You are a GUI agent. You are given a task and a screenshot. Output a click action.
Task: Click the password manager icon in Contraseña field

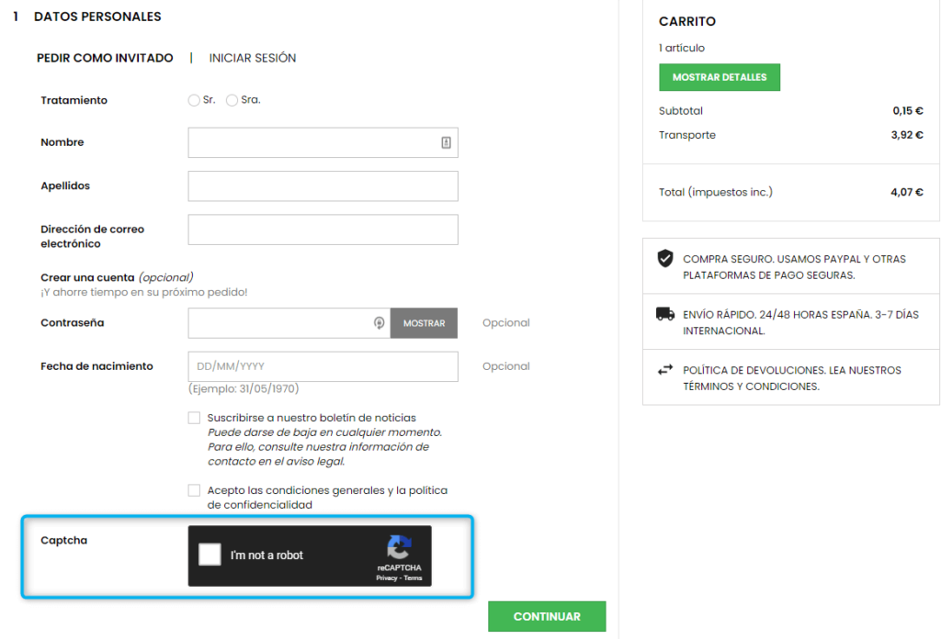pos(379,323)
